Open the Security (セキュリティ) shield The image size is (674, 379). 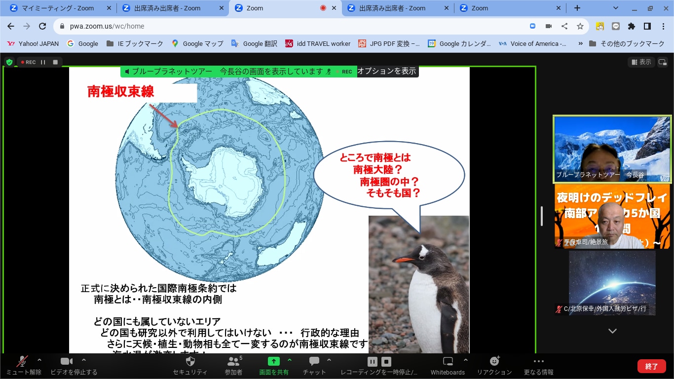(190, 366)
